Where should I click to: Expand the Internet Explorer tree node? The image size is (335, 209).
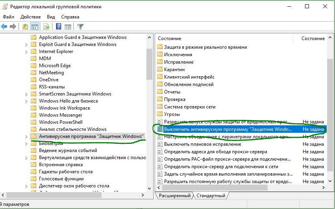click(x=26, y=52)
